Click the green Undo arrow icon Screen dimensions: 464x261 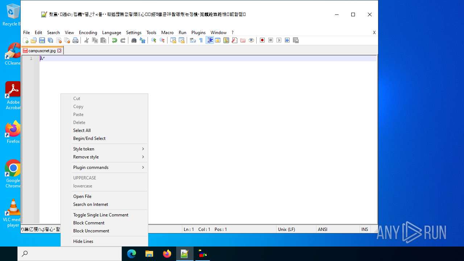114,40
